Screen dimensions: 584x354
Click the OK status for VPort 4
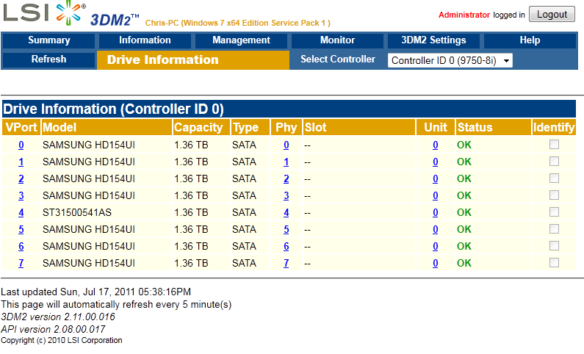coord(464,212)
